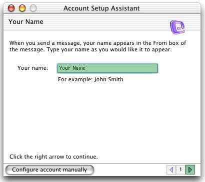Click the Account Setup Assistant title bar text

[x=101, y=8]
